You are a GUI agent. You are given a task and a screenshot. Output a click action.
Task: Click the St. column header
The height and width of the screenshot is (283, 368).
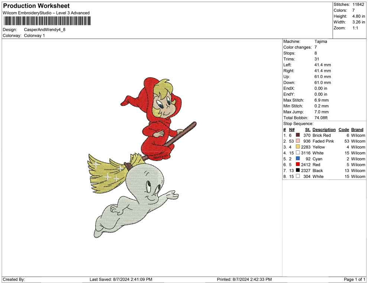(307, 129)
